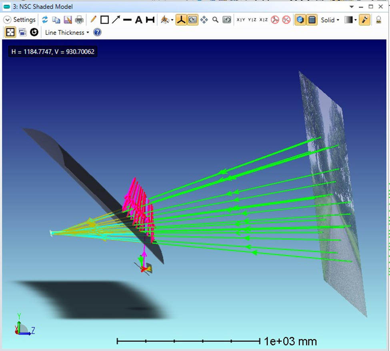Click the copy window icon
The height and width of the screenshot is (351, 390).
(56, 20)
